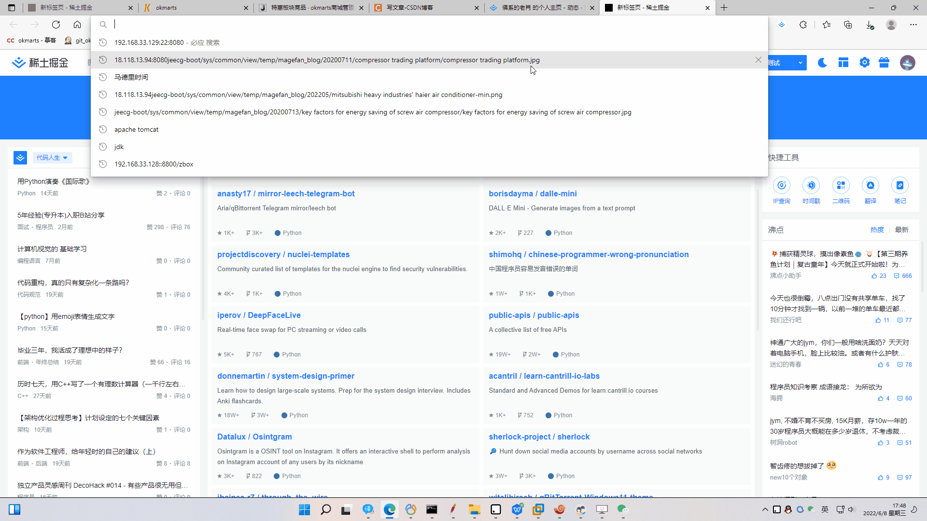927x521 pixels.
Task: Open the public-apis / public-apis repository link
Action: [534, 315]
